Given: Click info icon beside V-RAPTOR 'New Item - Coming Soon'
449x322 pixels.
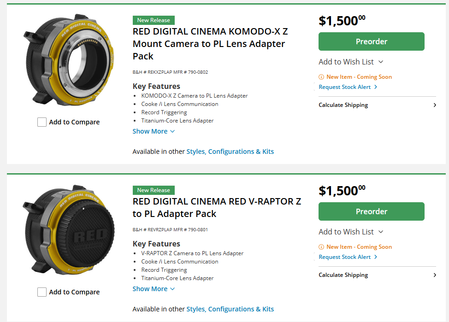Looking at the screenshot, I should click(x=321, y=247).
